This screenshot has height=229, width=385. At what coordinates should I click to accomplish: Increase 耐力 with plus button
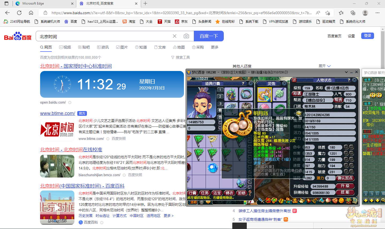point(346,165)
